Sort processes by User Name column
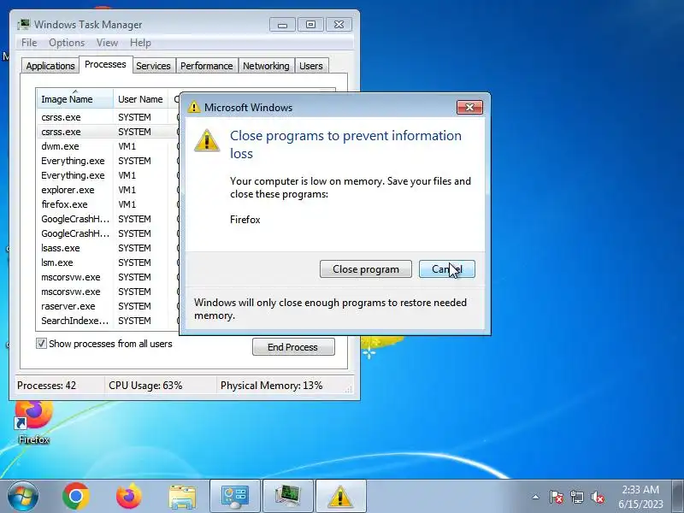Viewport: 684px width, 513px height. coord(140,99)
